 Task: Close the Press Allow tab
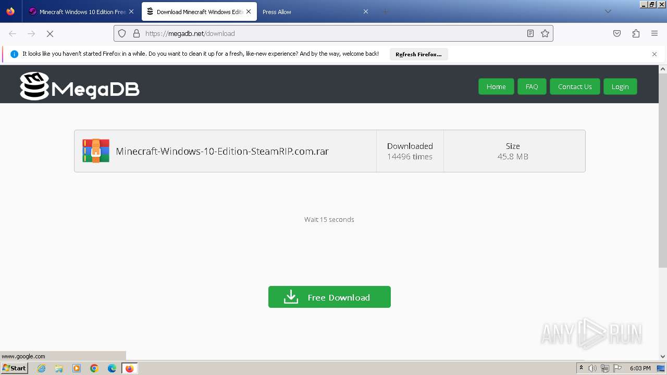pyautogui.click(x=366, y=11)
